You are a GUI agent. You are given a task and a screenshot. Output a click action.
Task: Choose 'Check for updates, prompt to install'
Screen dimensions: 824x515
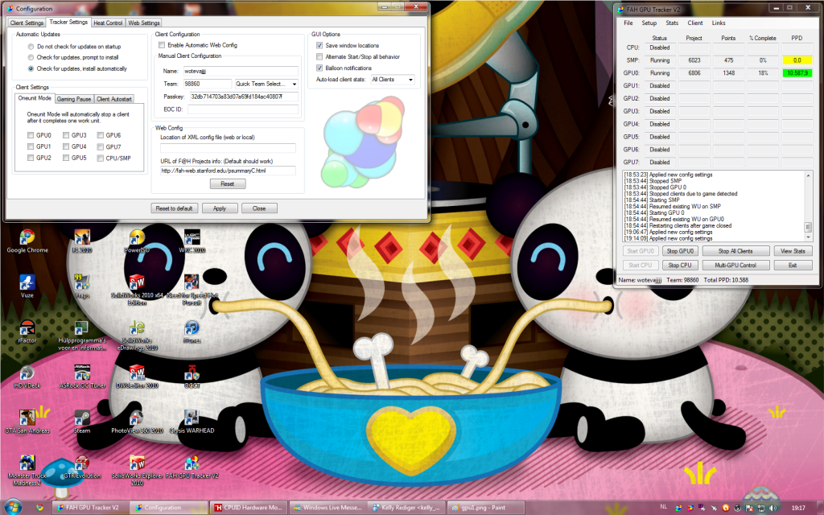31,57
